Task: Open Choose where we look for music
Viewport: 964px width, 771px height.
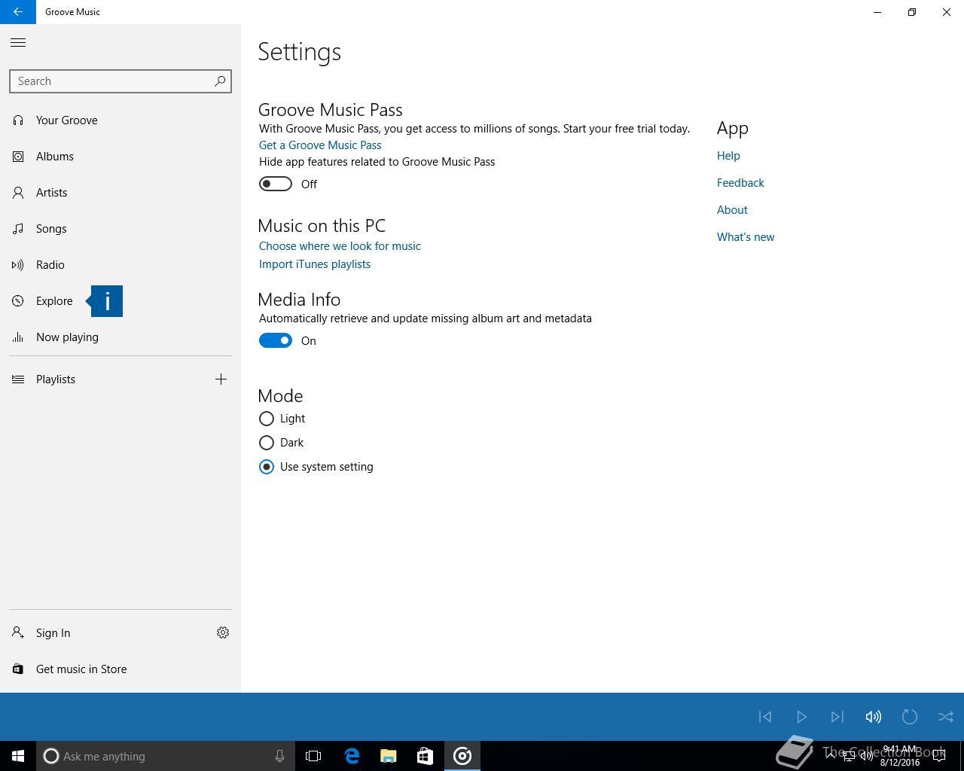Action: tap(340, 246)
